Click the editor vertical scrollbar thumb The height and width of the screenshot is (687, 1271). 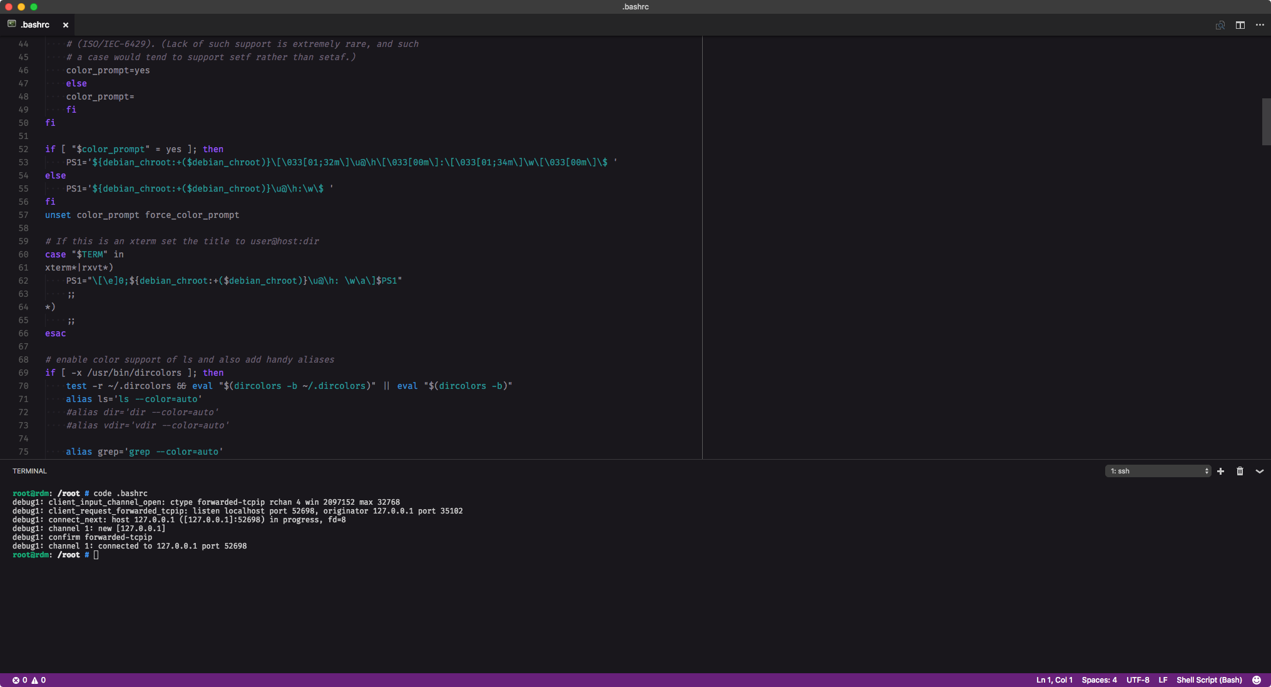click(1265, 121)
